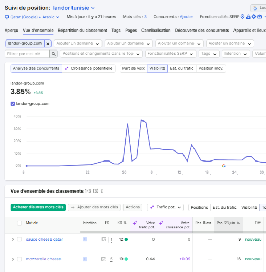
Task: Click the sparkle icon on Croissance potentielle
Action: (x=66, y=68)
